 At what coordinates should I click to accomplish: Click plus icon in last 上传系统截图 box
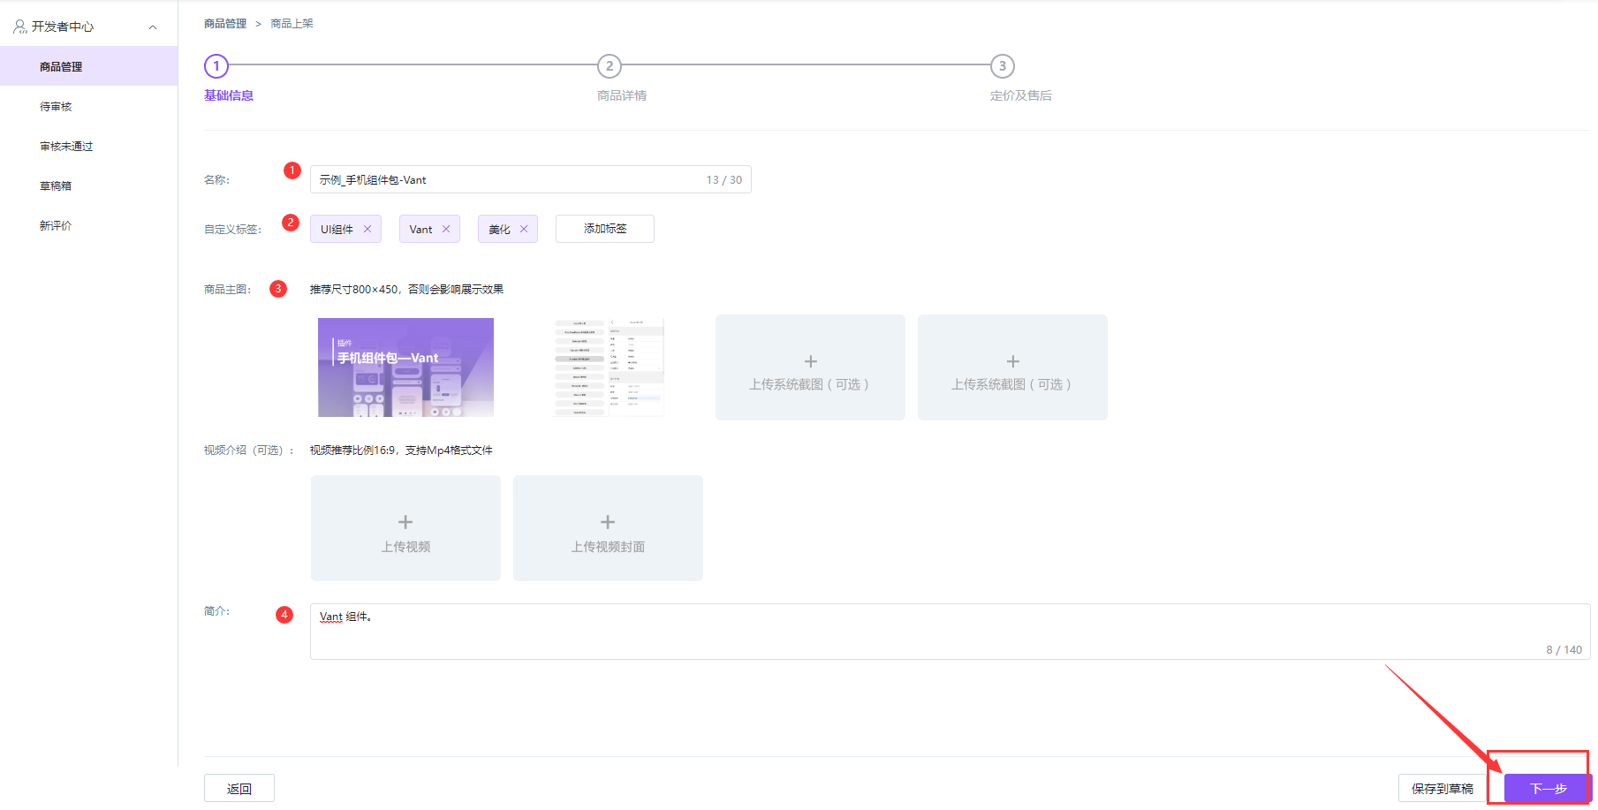tap(1013, 361)
